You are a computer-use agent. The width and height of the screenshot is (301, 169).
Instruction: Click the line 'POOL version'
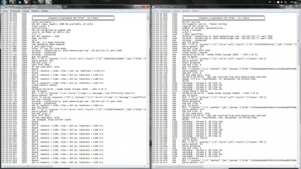(x=39, y=38)
